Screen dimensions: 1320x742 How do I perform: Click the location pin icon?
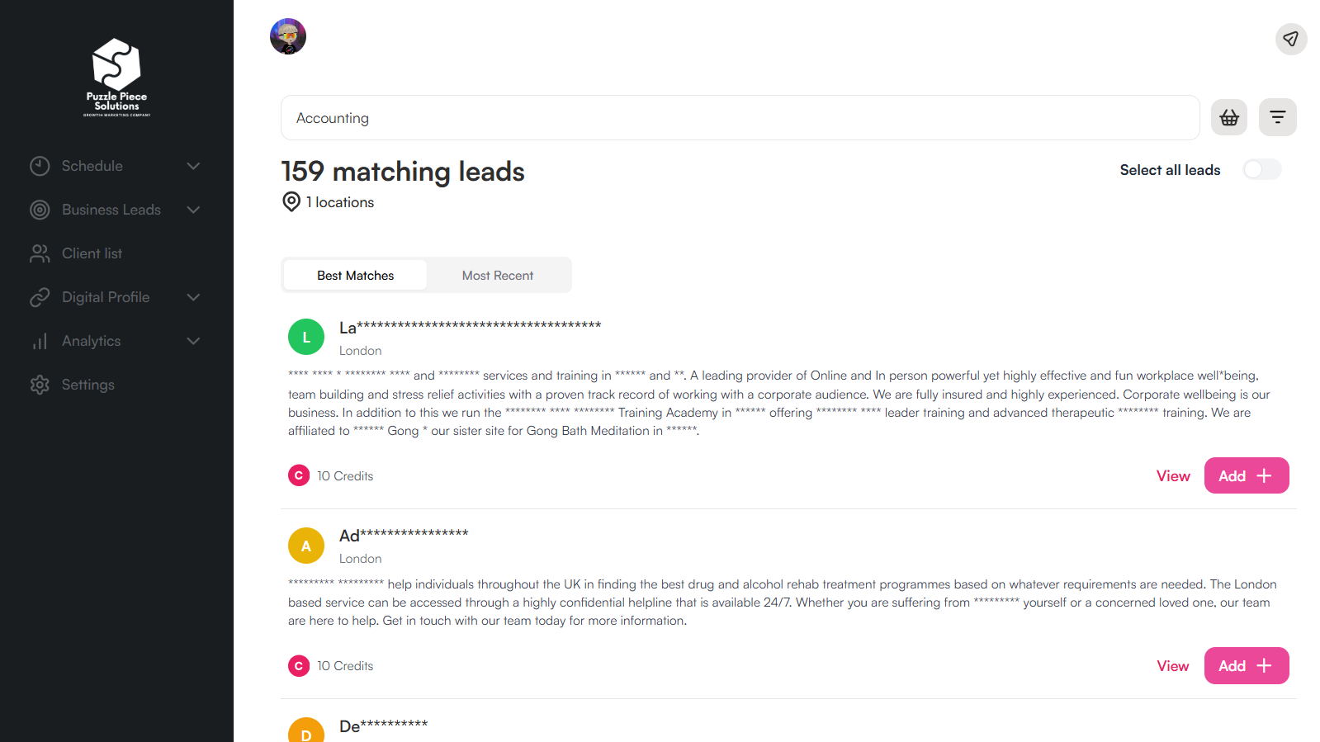coord(291,202)
